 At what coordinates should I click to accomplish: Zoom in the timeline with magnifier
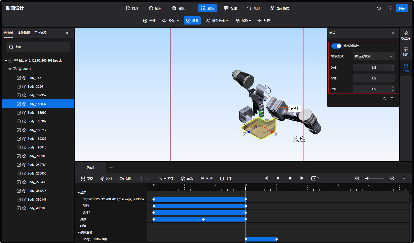point(357,178)
